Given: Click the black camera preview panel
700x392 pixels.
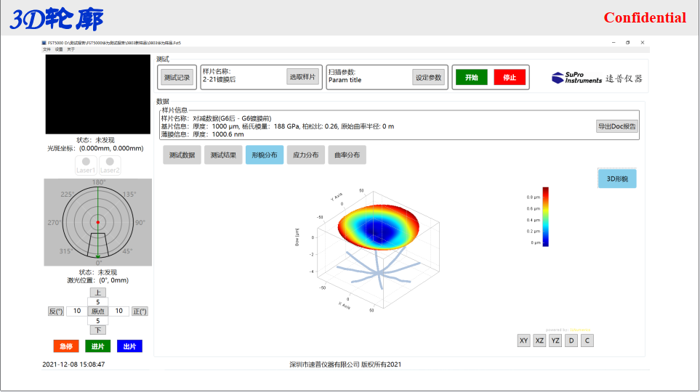Looking at the screenshot, I should coord(98,94).
